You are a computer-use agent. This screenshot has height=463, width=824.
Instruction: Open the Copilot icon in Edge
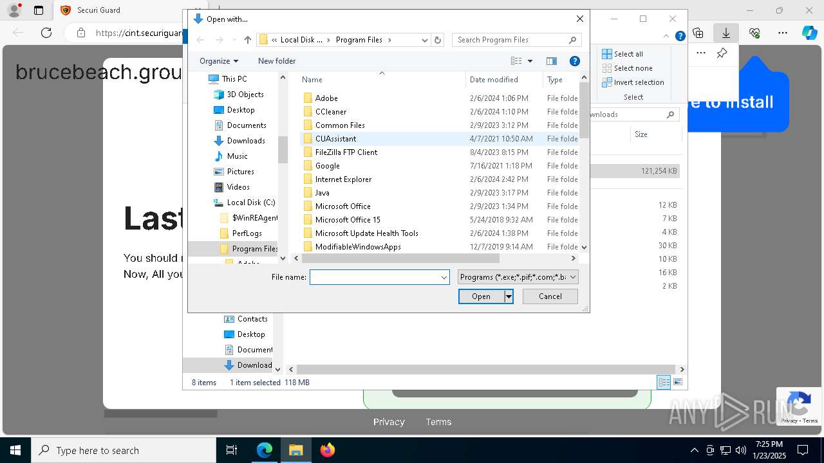809,33
